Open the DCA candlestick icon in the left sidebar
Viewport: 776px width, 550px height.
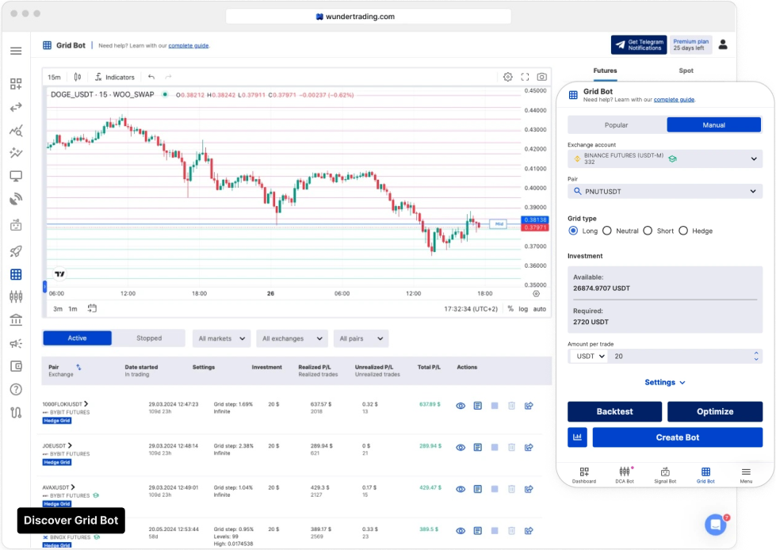(x=16, y=296)
